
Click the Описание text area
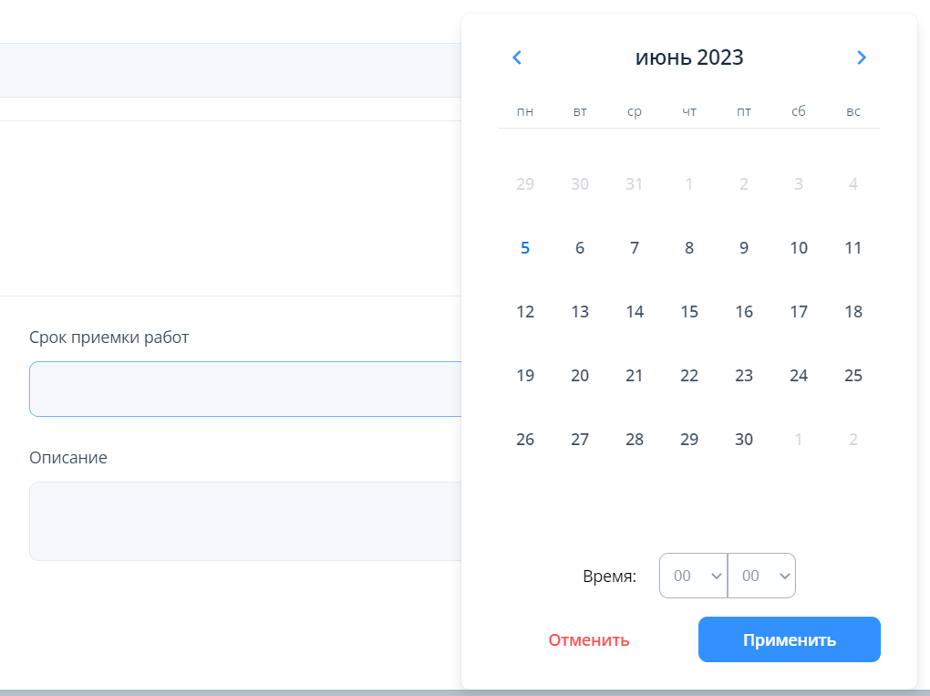click(246, 521)
